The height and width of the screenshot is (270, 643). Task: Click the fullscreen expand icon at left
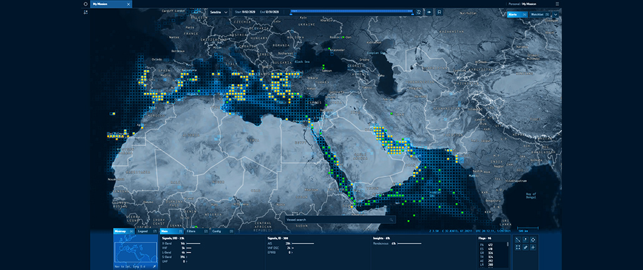[x=86, y=12]
